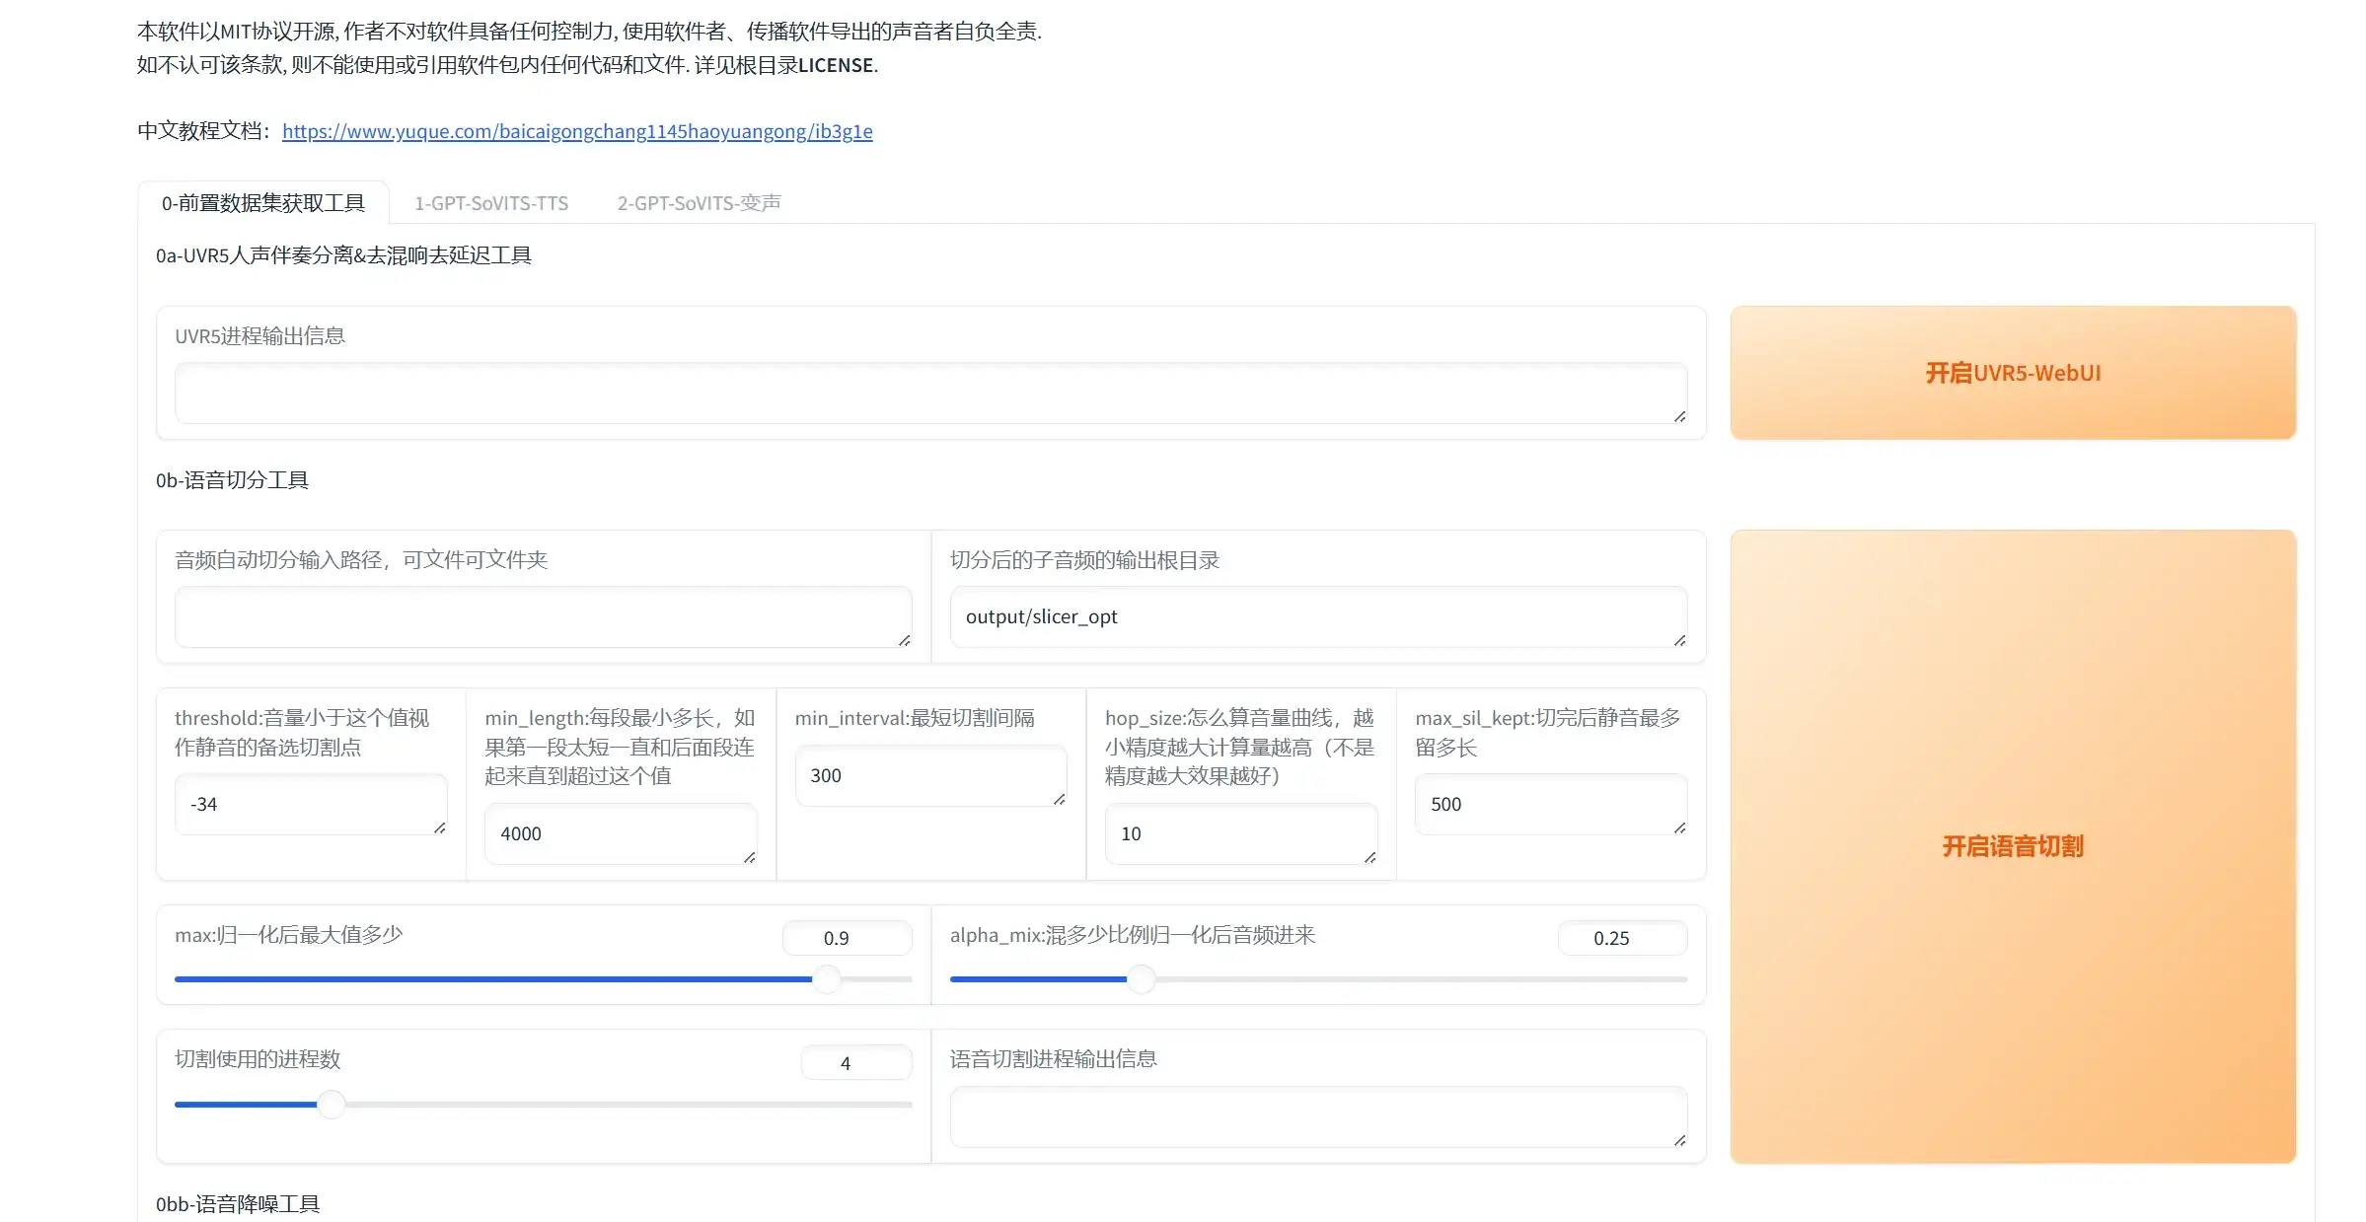This screenshot has width=2366, height=1222.
Task: Open the 1-GPT-SoVITS-TTS tab
Action: [x=490, y=203]
